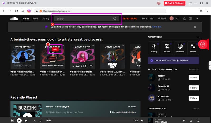The image size is (211, 123).
Task: Click the home icon in the address toolbar
Action: (23, 11)
